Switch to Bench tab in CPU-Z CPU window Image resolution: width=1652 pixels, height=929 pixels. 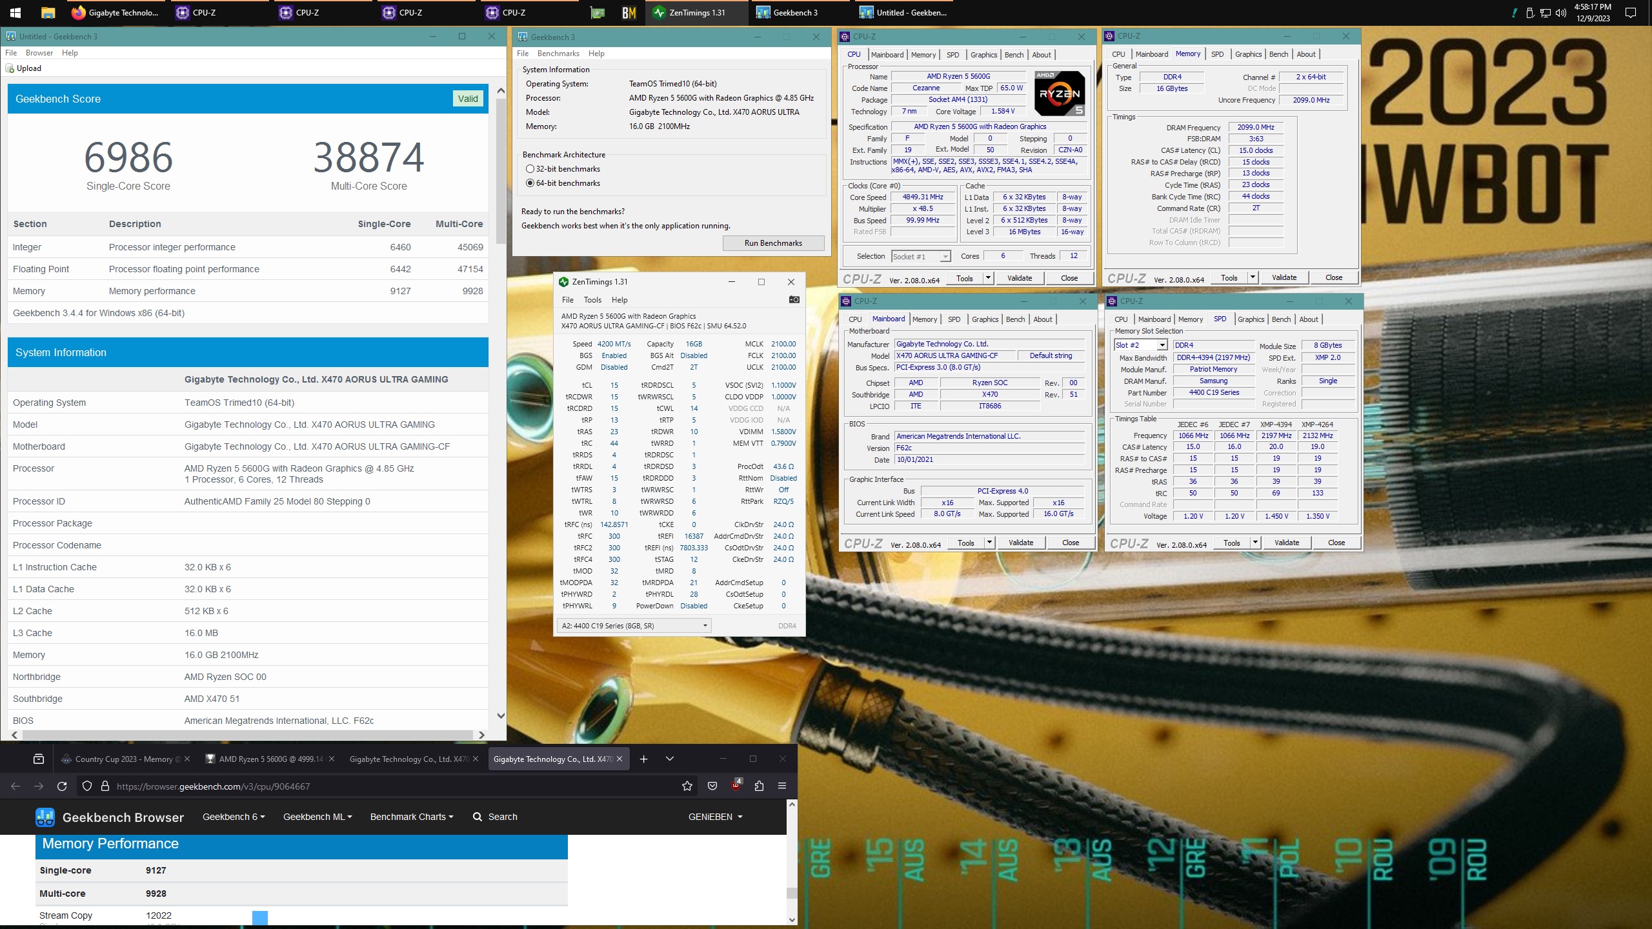click(1014, 55)
